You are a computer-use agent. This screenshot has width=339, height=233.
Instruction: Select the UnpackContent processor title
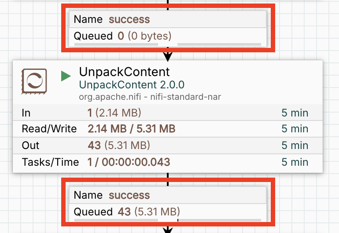click(124, 72)
